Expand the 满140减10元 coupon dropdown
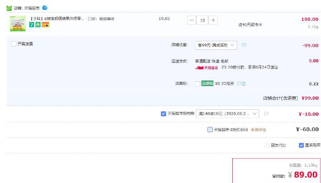The image size is (321, 183). 228,114
